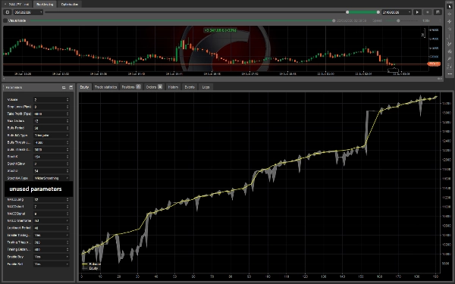Viewport: 455px width, 284px height.
Task: Switch to the Optimization tab
Action: pos(70,5)
